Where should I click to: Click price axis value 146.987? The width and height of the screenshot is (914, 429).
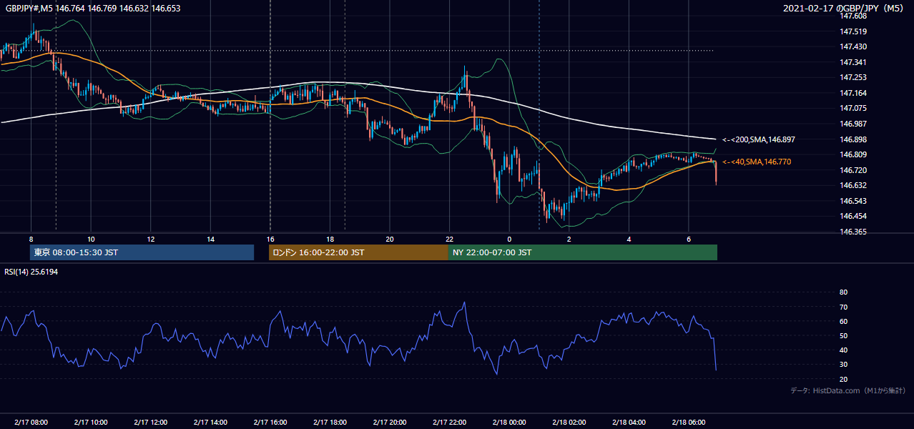(x=853, y=124)
